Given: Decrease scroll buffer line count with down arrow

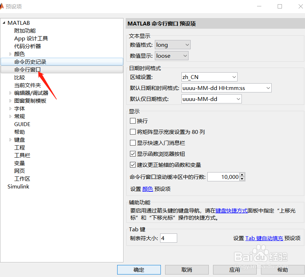Looking at the screenshot, I should 242,179.
